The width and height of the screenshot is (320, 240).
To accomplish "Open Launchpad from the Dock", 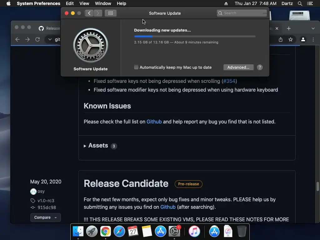I will click(92, 232).
